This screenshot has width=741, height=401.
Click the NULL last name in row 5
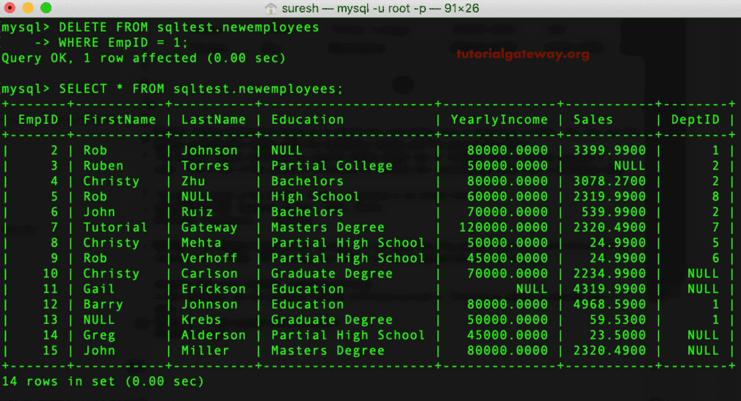197,196
